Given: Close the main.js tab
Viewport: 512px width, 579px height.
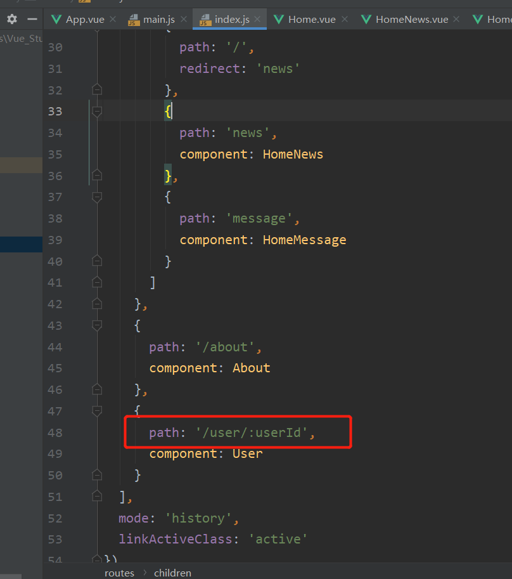Looking at the screenshot, I should [x=184, y=19].
